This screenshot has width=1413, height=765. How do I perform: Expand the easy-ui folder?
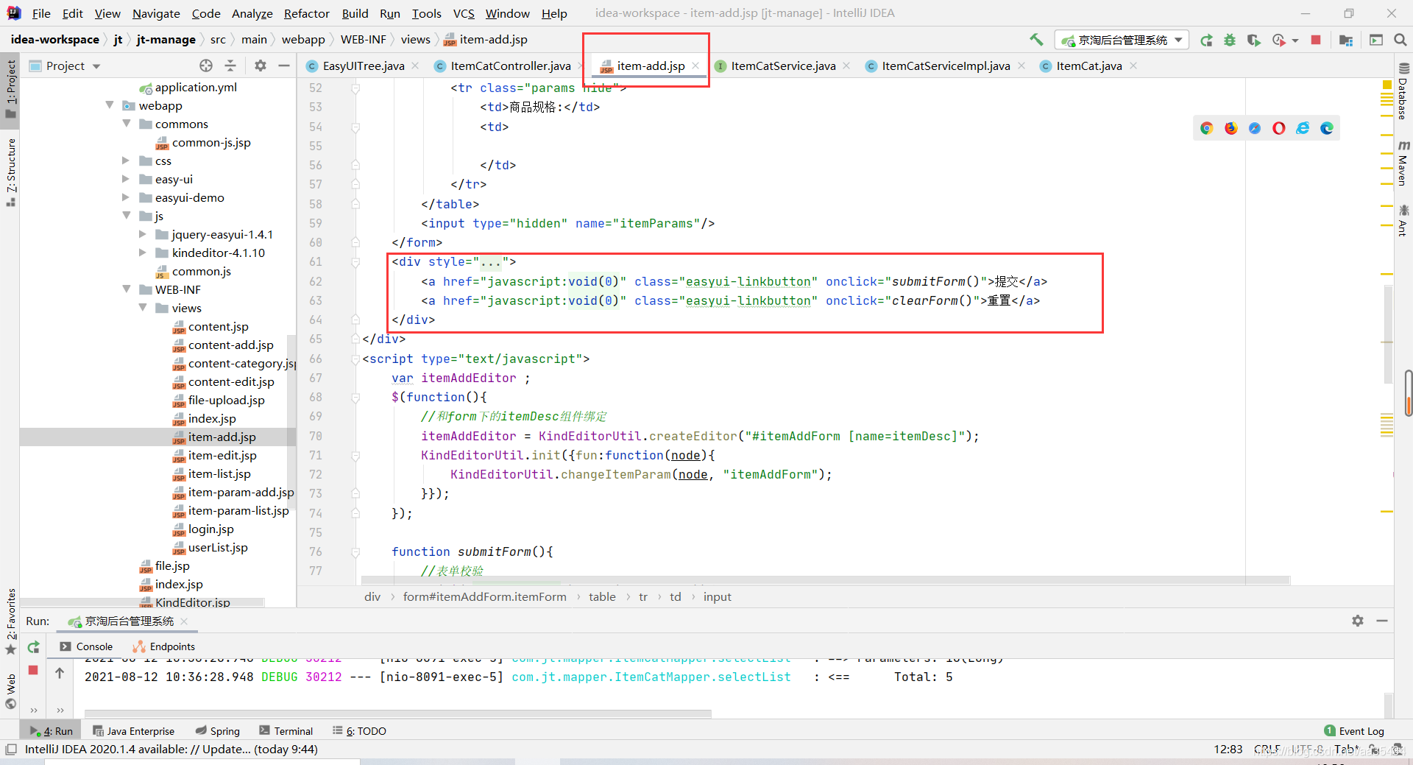tap(126, 179)
